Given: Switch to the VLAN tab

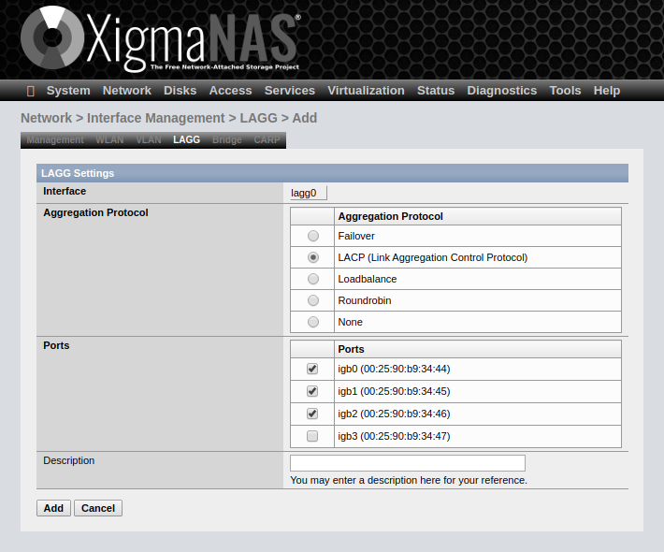Looking at the screenshot, I should (148, 139).
